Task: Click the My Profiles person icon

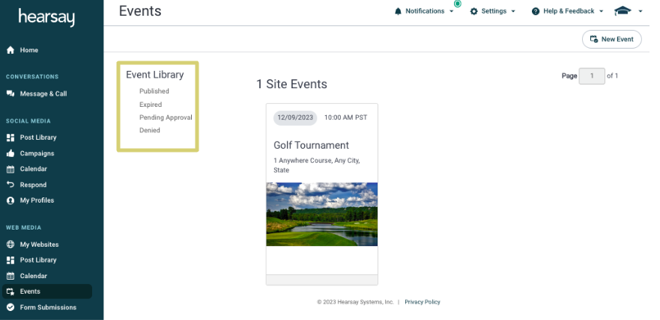Action: (10, 200)
